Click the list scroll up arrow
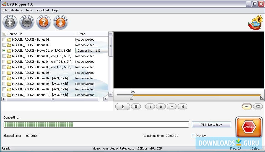 [111, 34]
